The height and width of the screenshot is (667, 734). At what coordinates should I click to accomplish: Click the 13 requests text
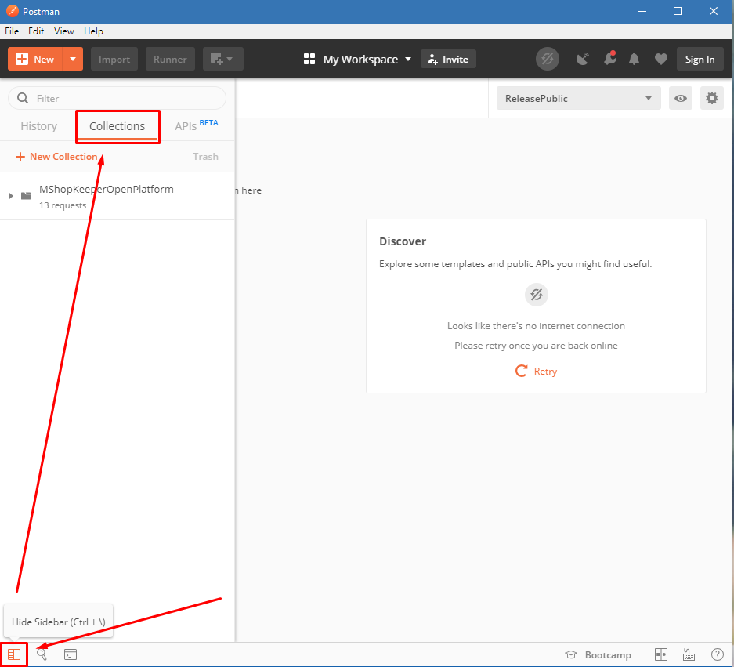(x=63, y=205)
